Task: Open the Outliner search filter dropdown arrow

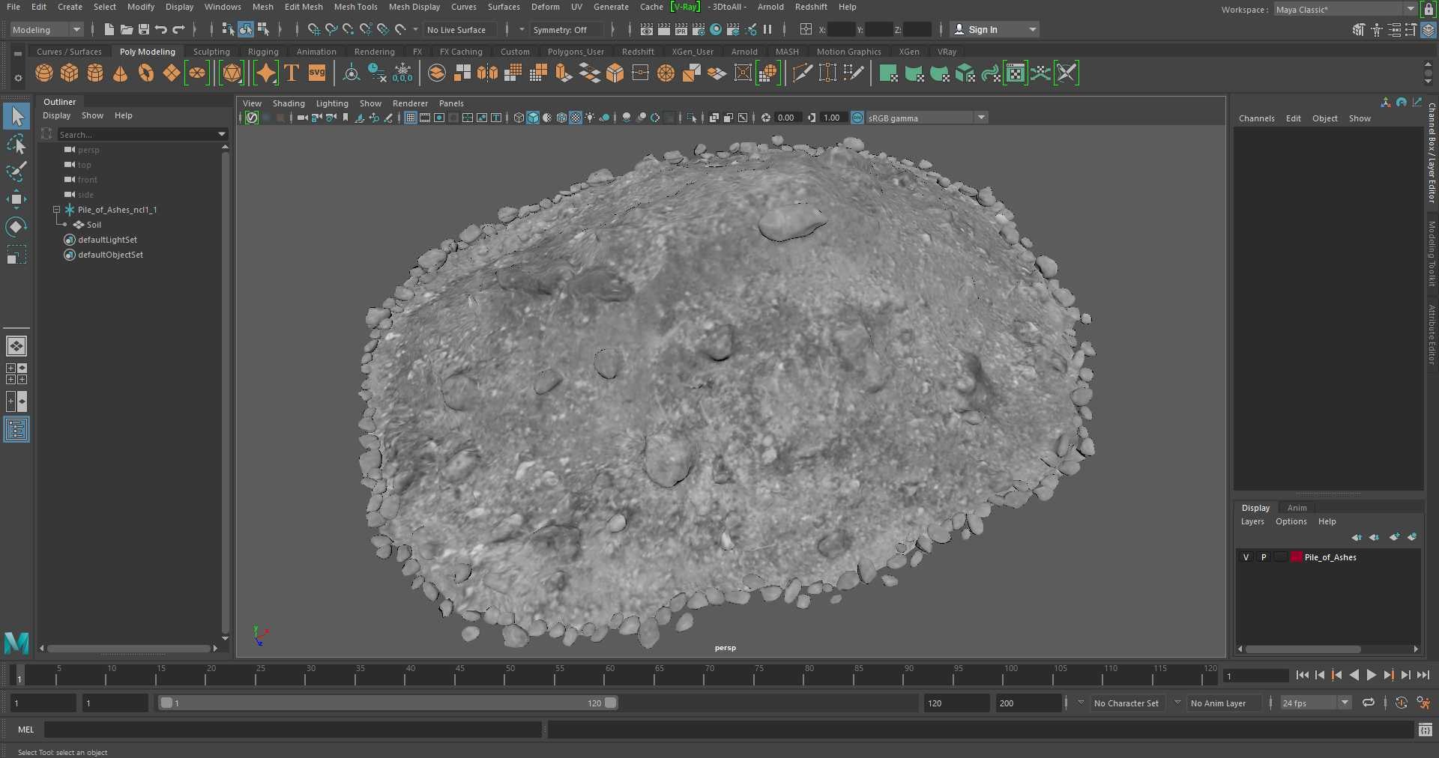Action: pyautogui.click(x=222, y=134)
